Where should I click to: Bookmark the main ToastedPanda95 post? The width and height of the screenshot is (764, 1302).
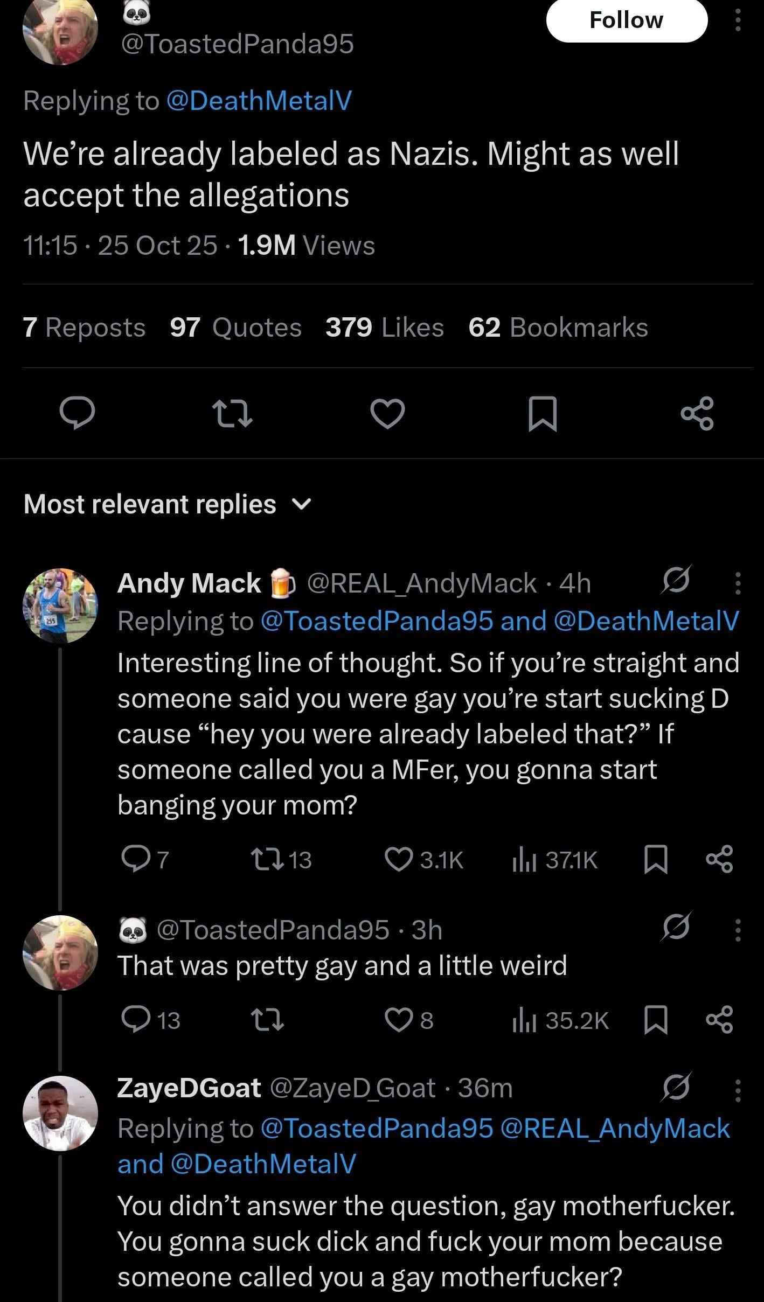click(x=542, y=413)
